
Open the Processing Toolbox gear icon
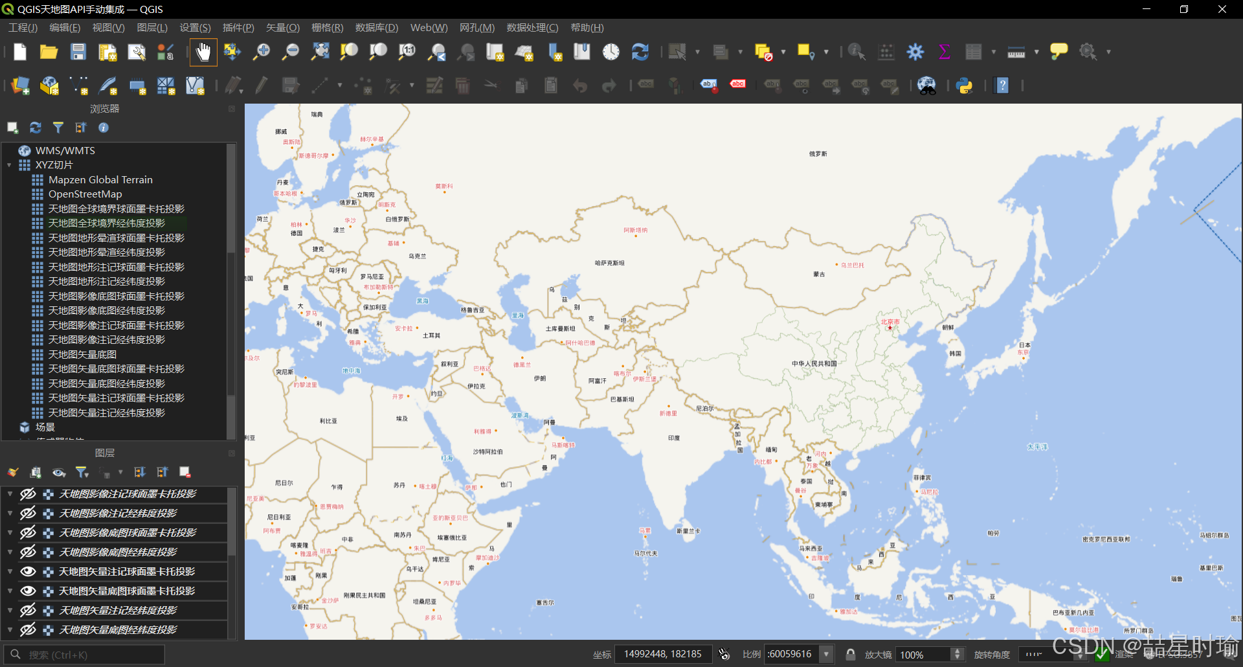[x=915, y=52]
